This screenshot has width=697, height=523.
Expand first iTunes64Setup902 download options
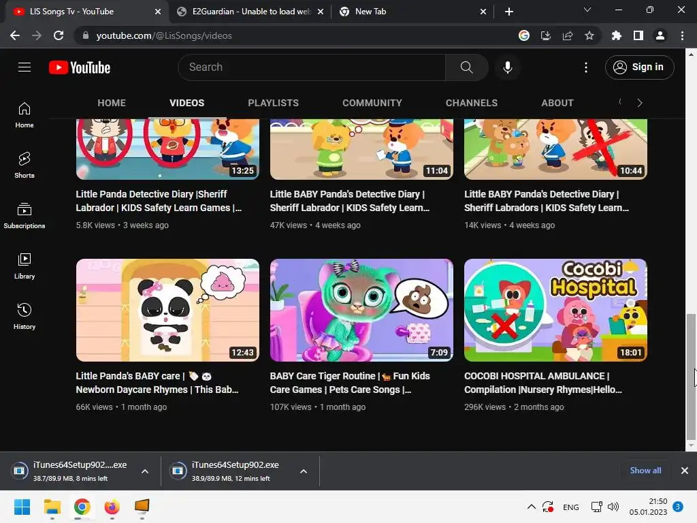pyautogui.click(x=145, y=471)
